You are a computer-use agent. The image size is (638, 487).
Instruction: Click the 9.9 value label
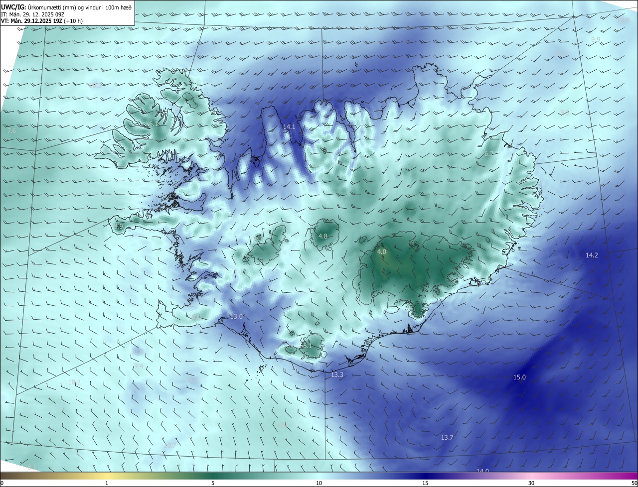(596, 39)
